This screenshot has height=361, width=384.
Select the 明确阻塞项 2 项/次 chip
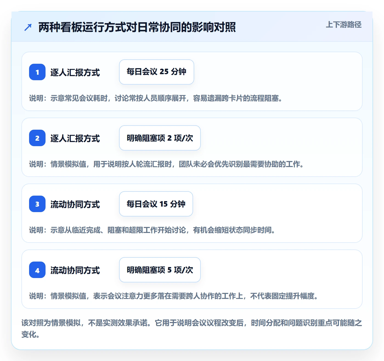(160, 138)
